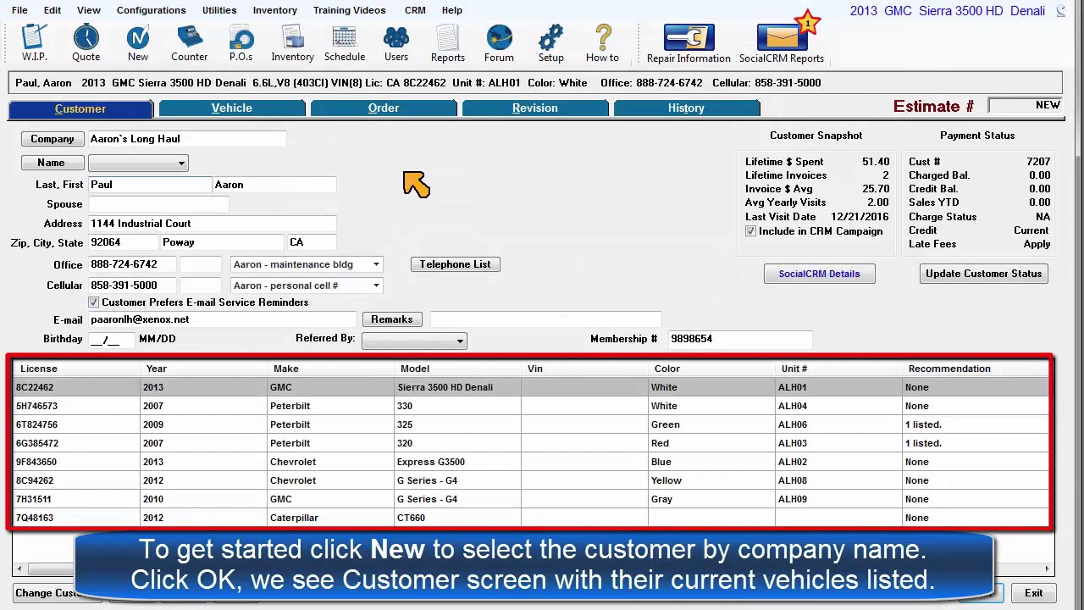Open the Schedule calendar icon
The width and height of the screenshot is (1084, 610).
[344, 42]
